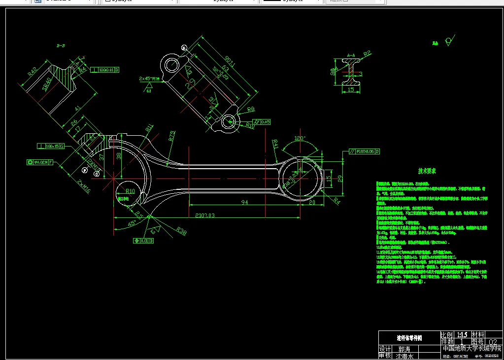
Task: Select the vertical 37 dimension
Action: pyautogui.click(x=102, y=157)
